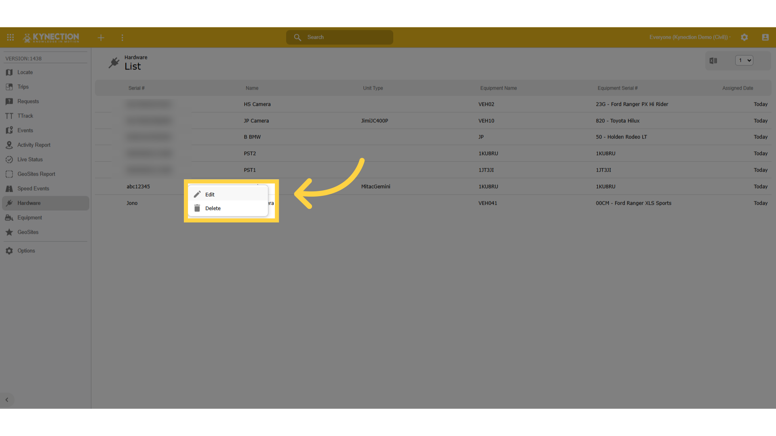Click the PST1 name cell

[x=250, y=170]
